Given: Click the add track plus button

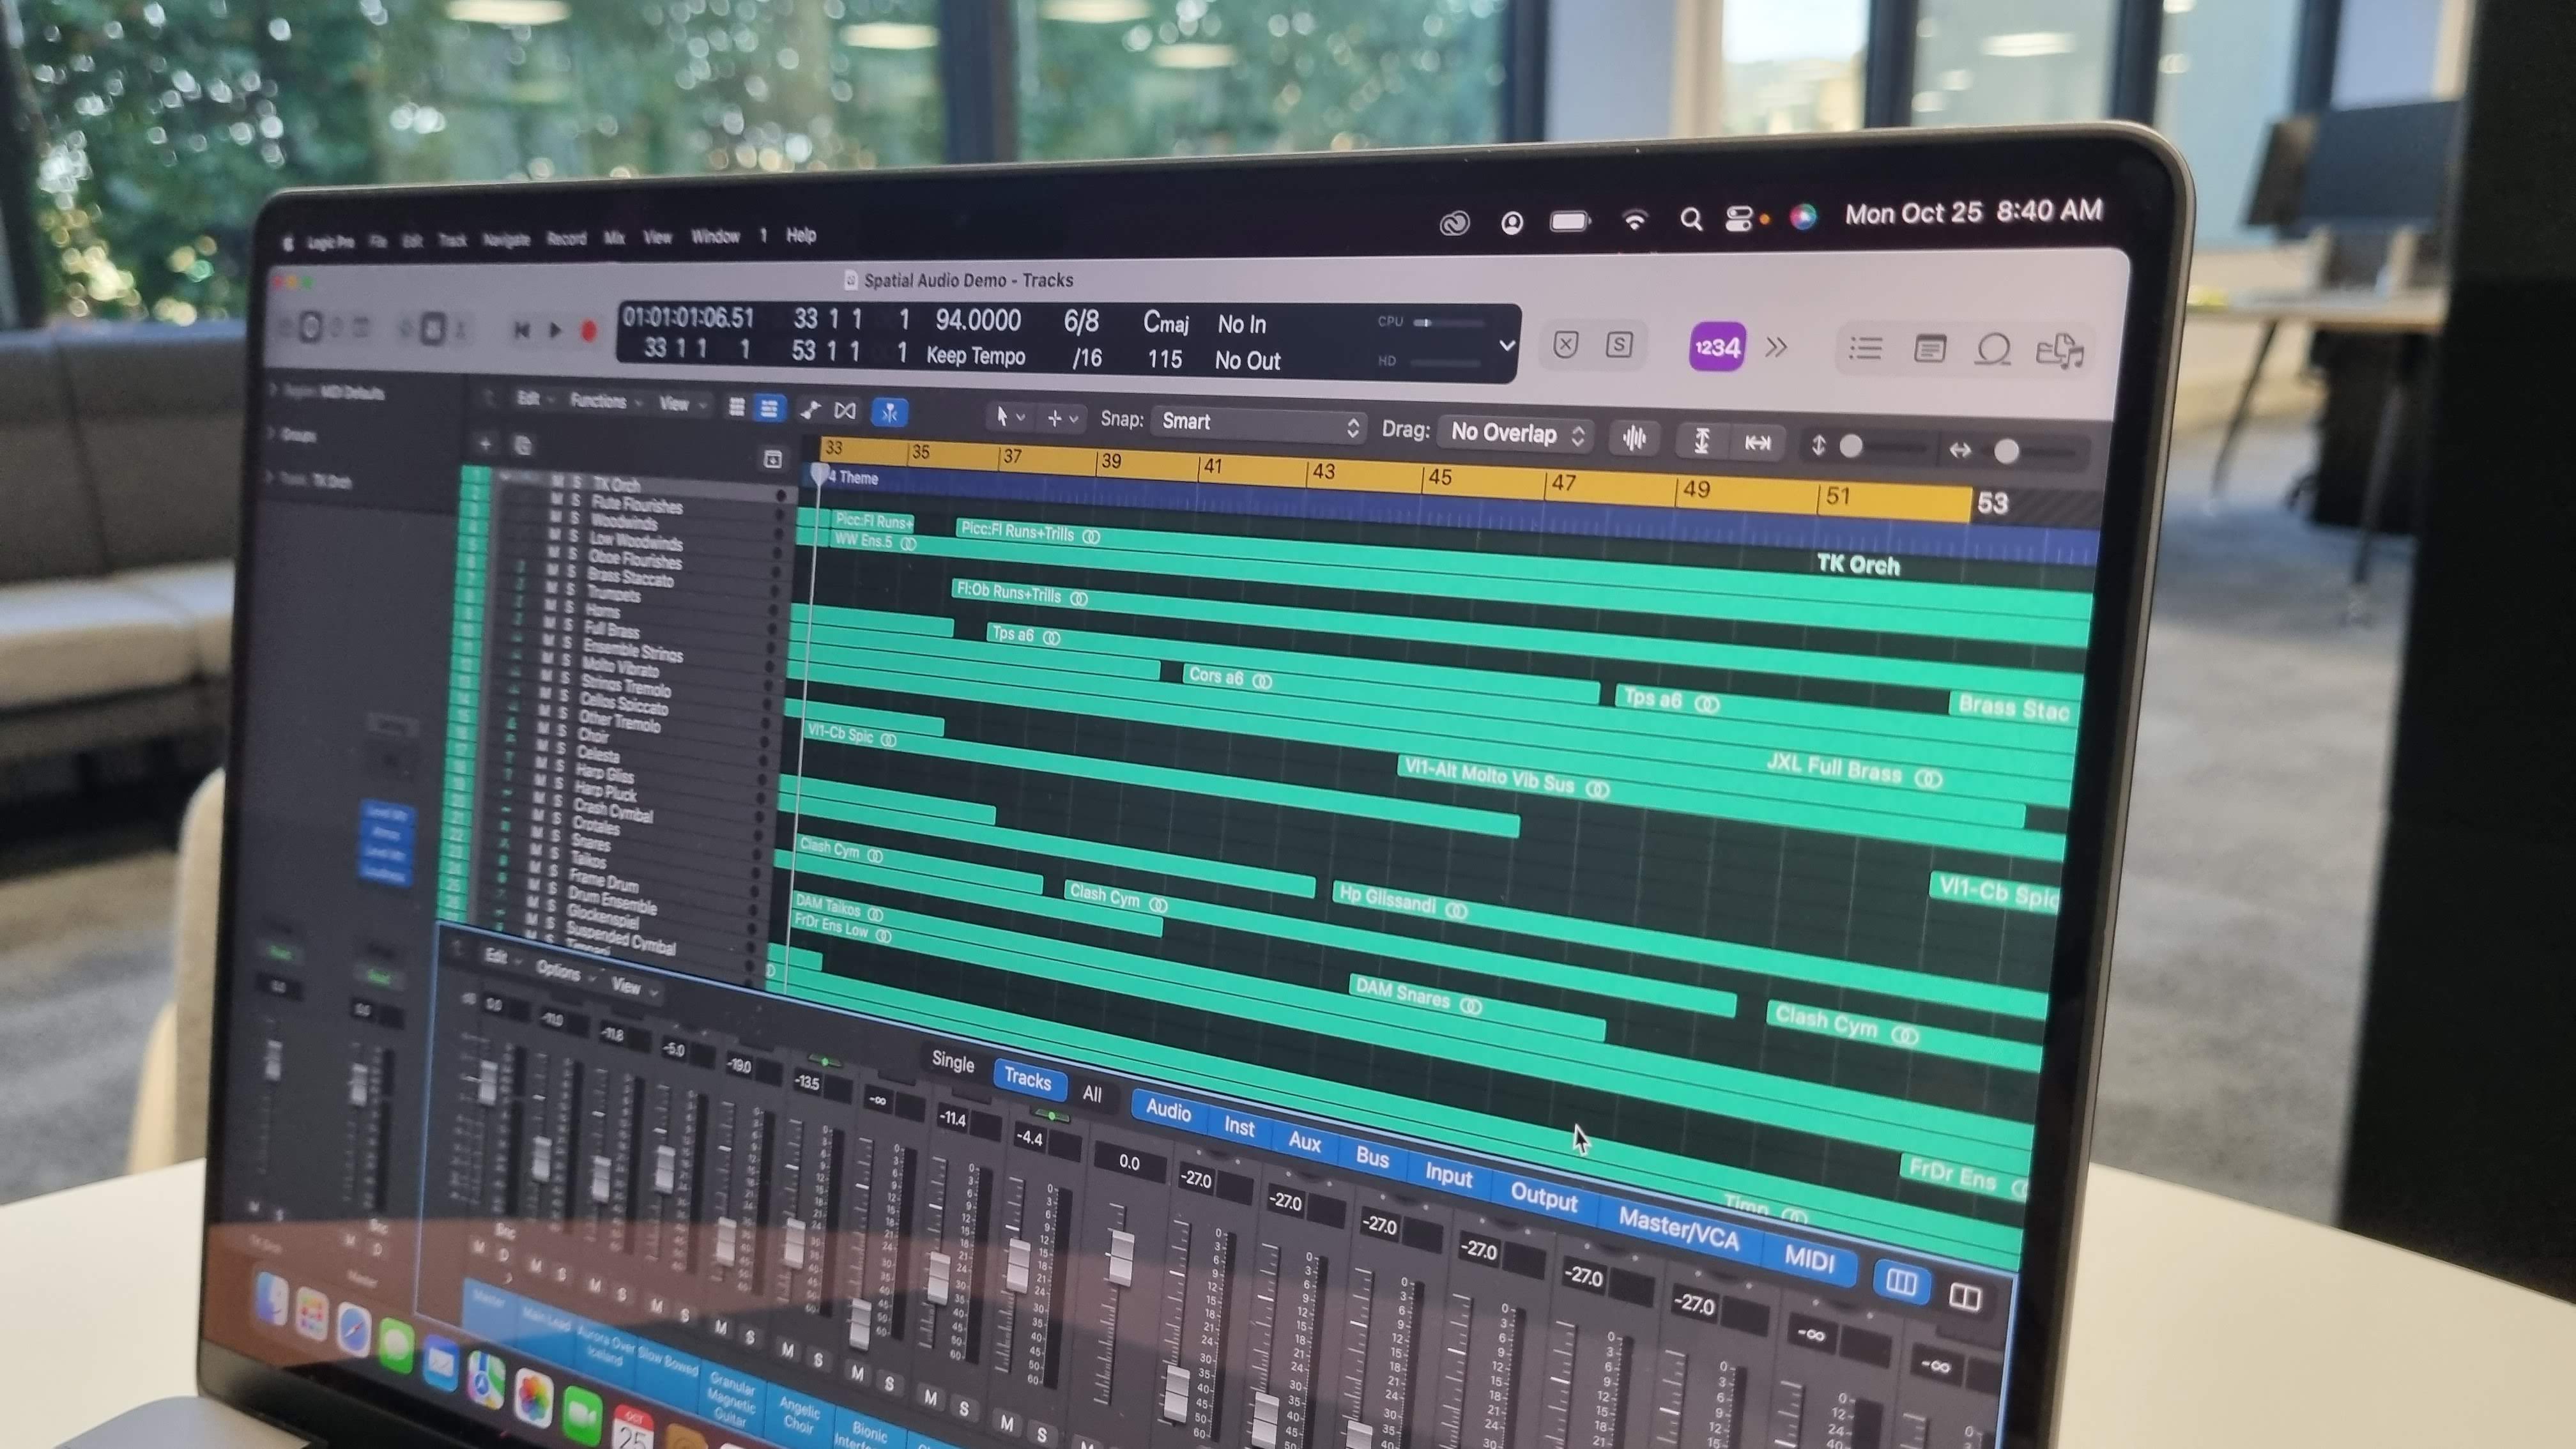Looking at the screenshot, I should [x=485, y=443].
